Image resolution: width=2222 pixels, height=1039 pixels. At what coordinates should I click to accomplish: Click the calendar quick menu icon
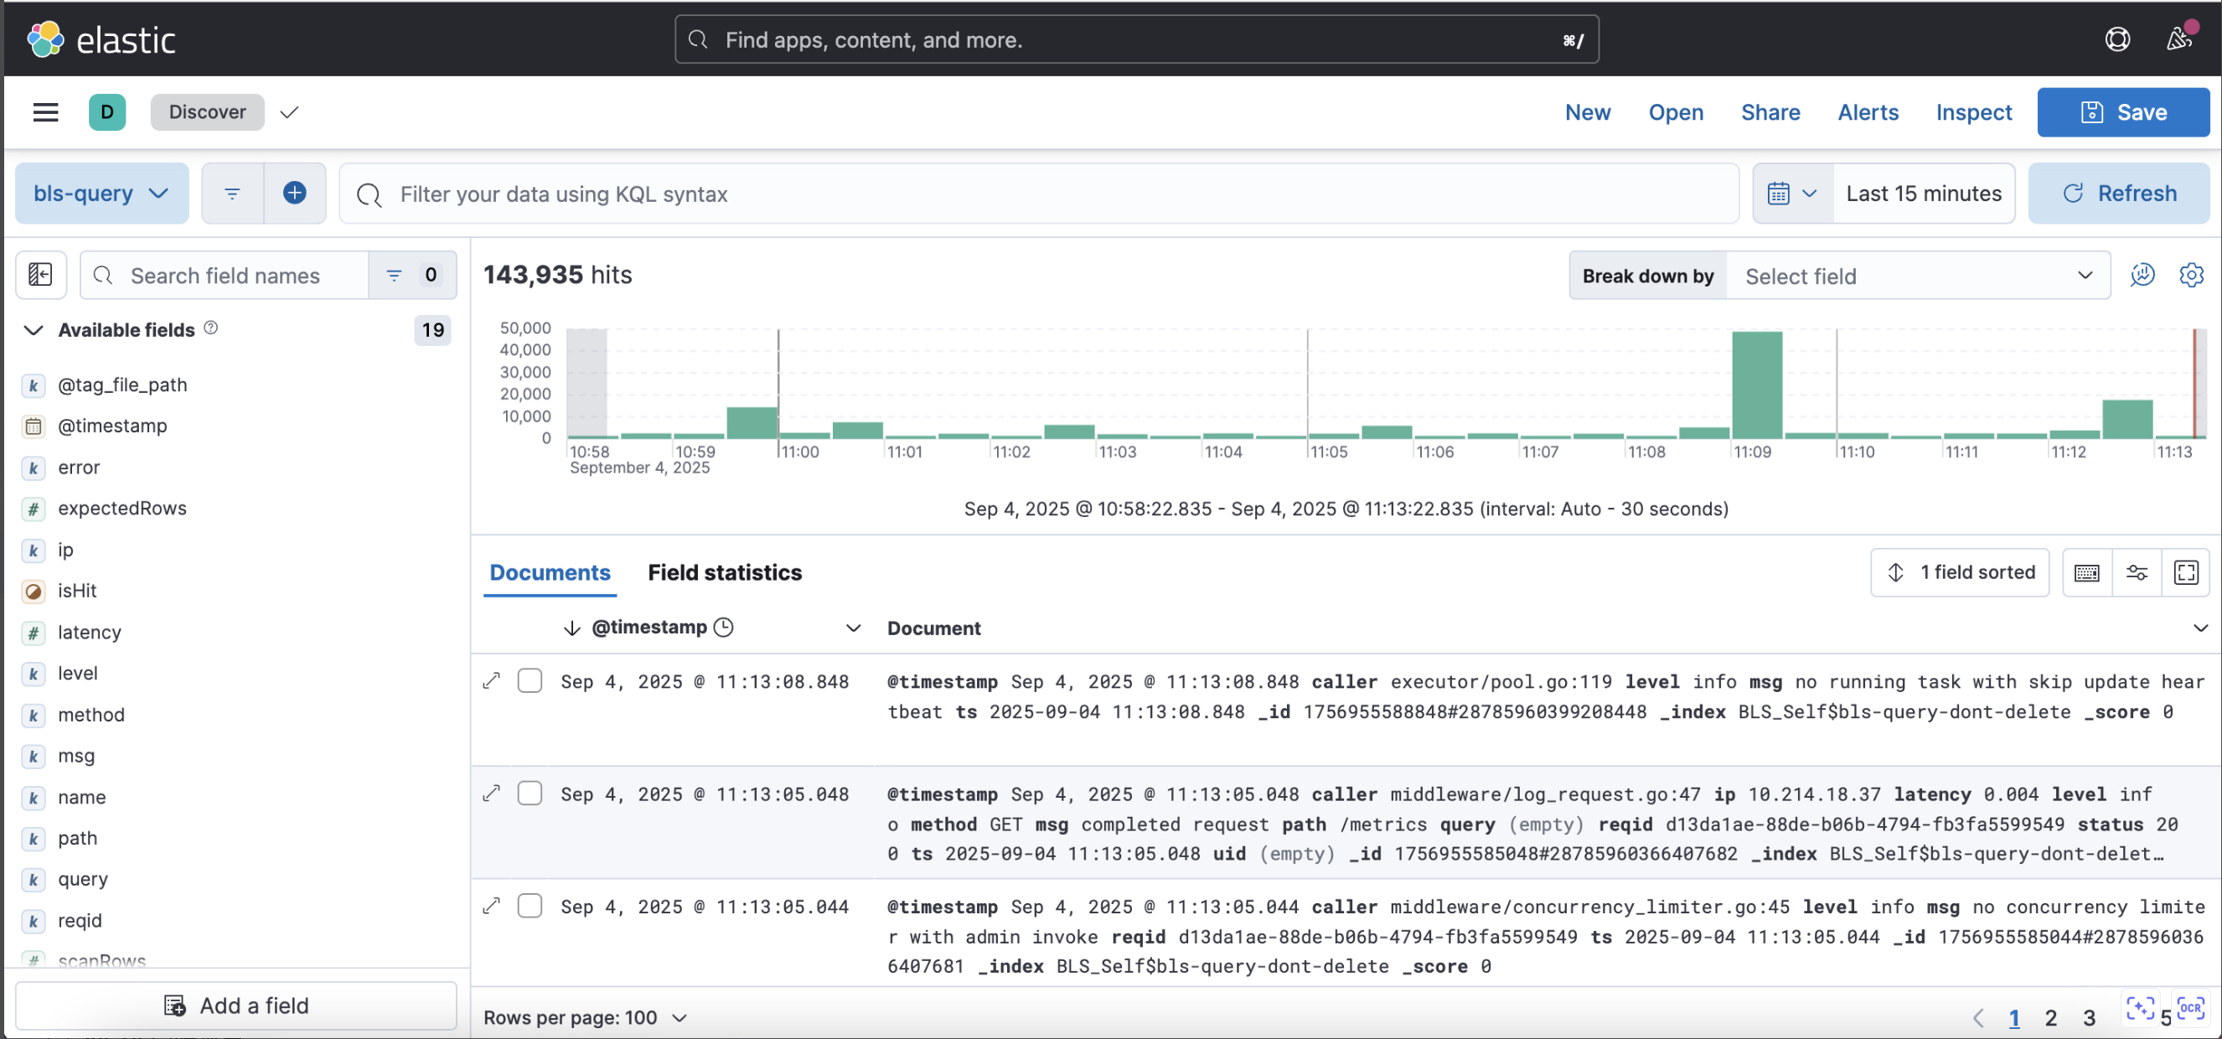click(x=1792, y=194)
